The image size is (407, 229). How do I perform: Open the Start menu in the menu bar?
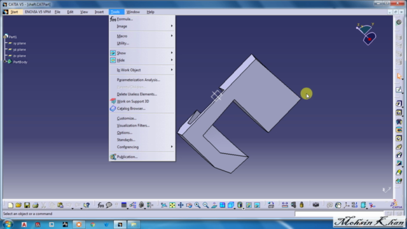(x=14, y=12)
